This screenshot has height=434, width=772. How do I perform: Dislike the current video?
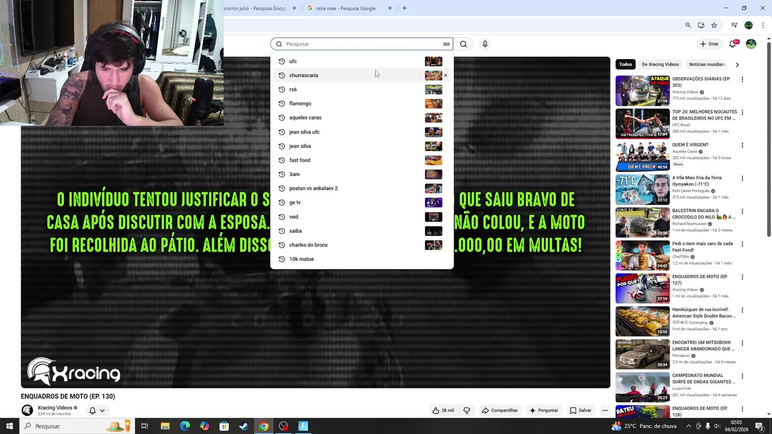[467, 410]
